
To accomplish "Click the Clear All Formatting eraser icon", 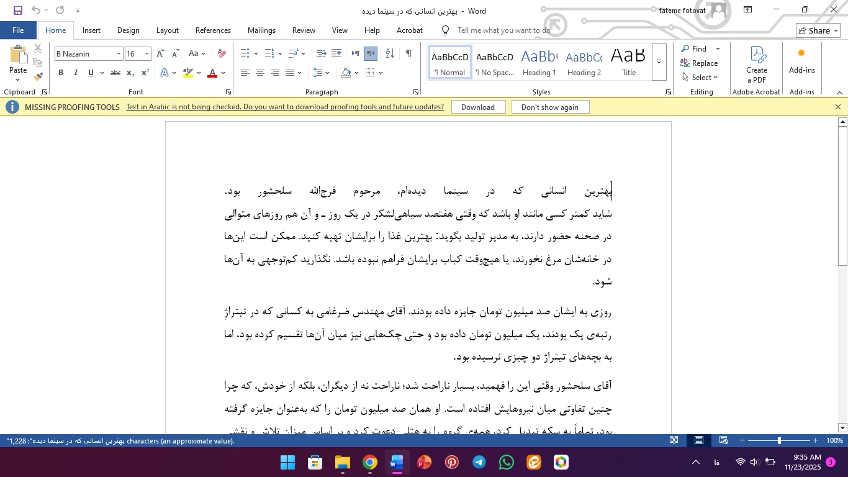I will point(222,54).
